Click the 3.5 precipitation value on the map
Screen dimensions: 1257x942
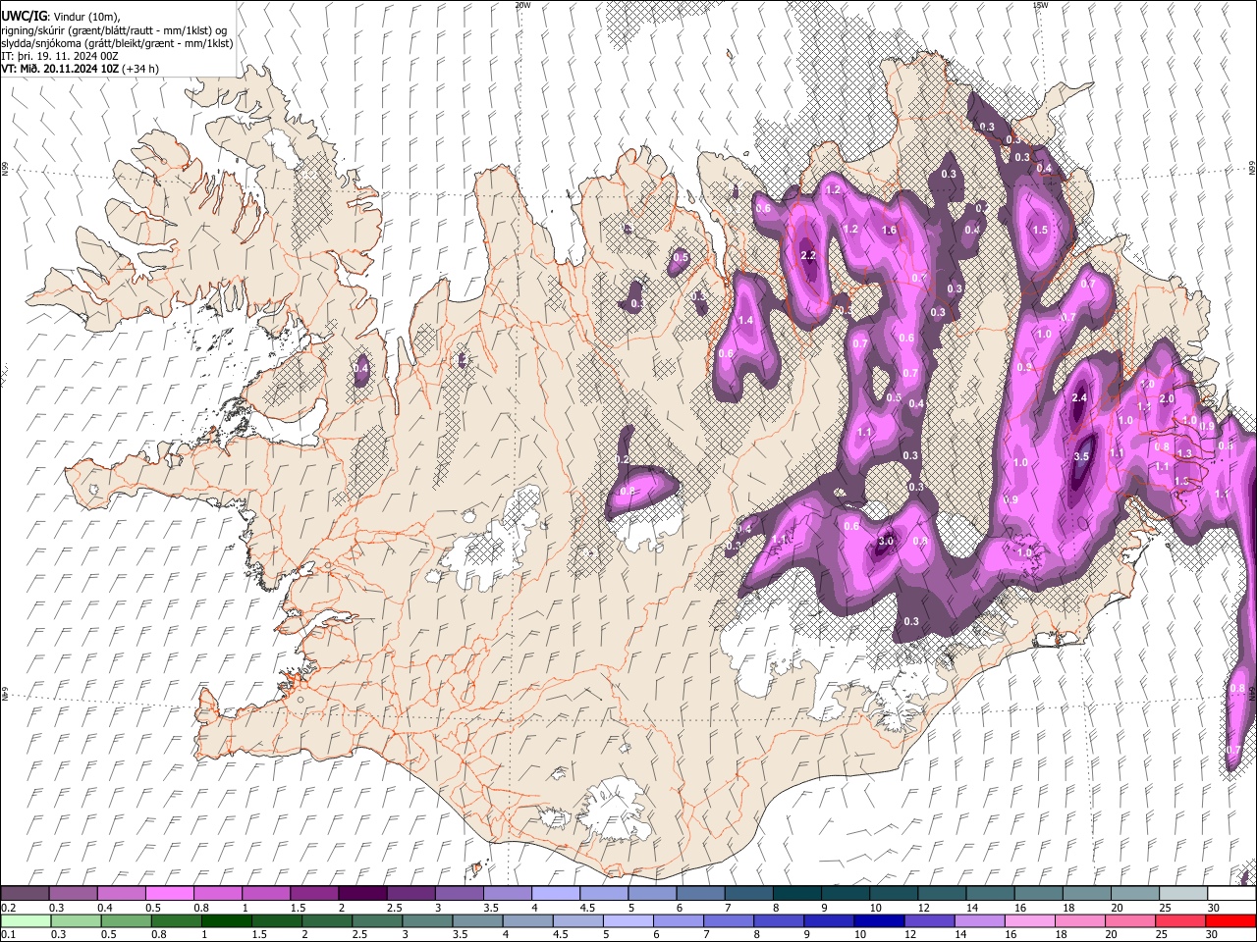1081,456
